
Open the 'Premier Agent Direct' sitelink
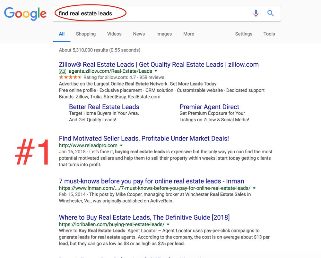209,107
